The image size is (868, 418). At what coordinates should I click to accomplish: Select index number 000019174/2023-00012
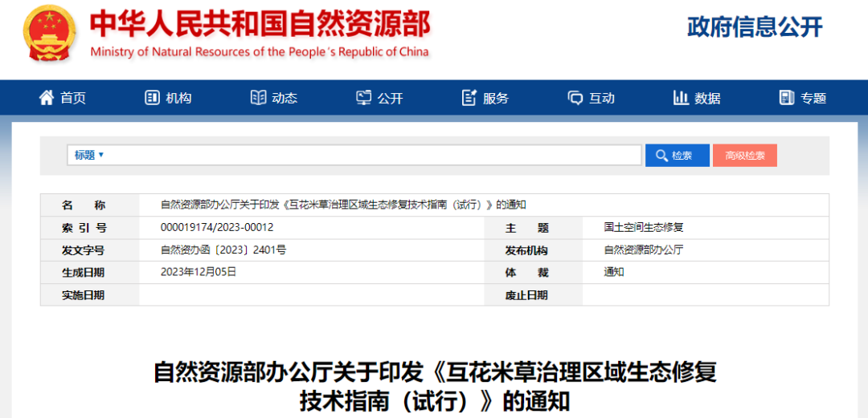tap(217, 227)
